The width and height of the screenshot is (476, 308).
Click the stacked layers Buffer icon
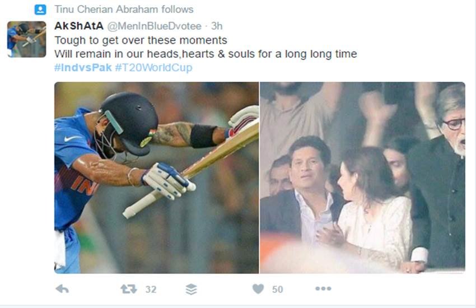coord(192,289)
